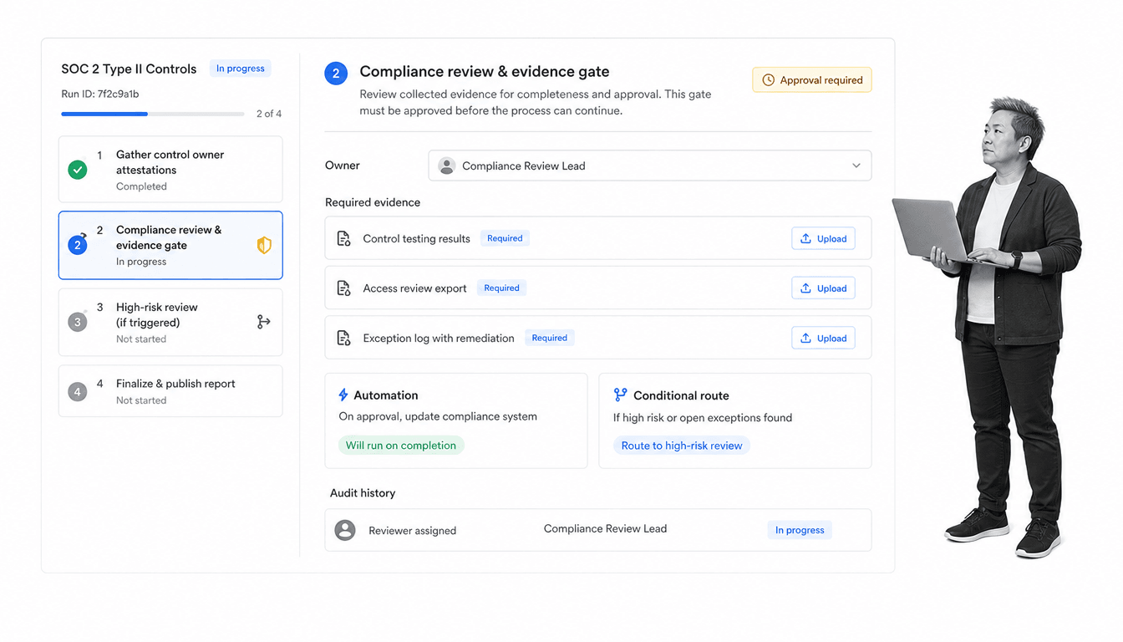Click the avatar icon in the Owner field
The height and width of the screenshot is (642, 1123).
[x=447, y=166]
